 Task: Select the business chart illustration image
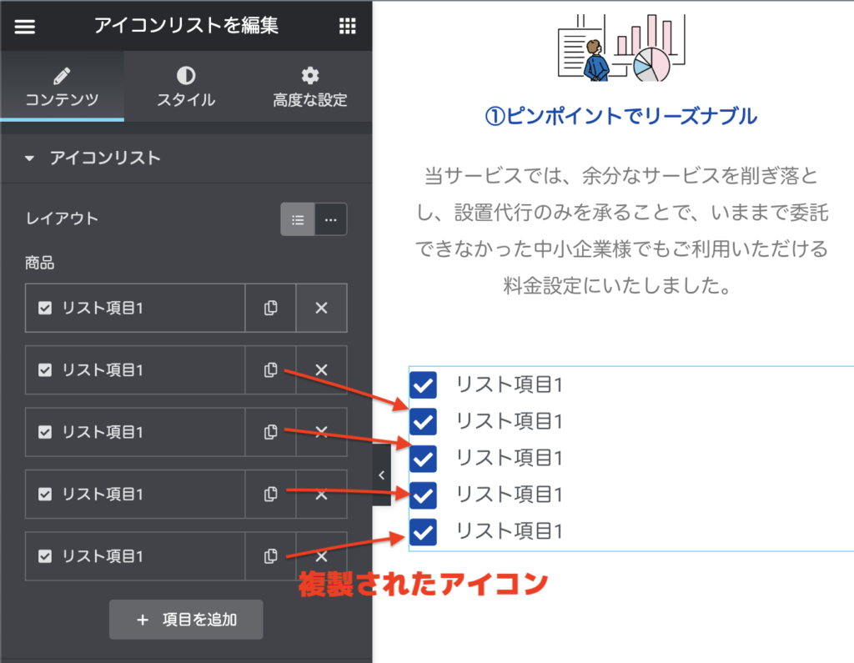tap(621, 48)
